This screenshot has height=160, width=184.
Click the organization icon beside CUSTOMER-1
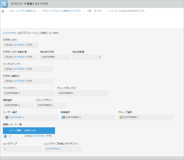click(x=63, y=117)
